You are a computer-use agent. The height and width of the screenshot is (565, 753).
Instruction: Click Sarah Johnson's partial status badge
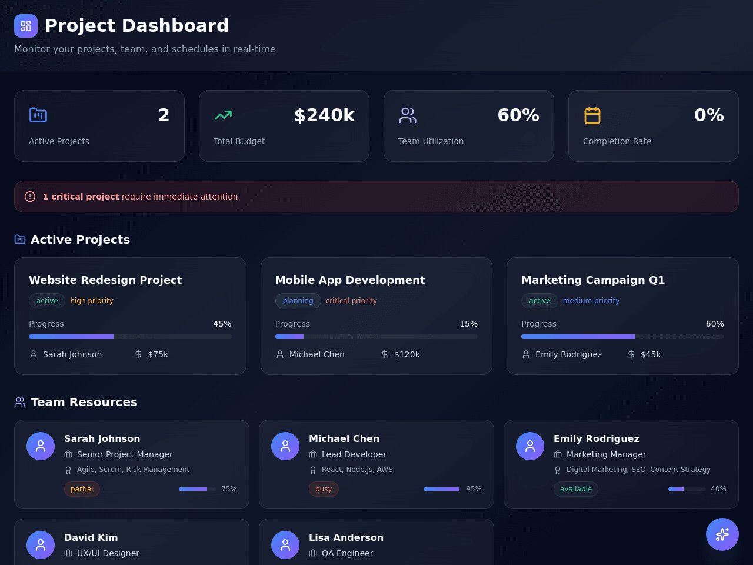tap(82, 489)
